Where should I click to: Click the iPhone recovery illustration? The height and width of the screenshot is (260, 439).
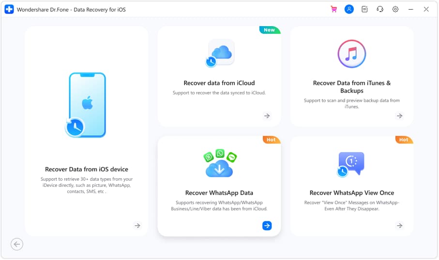(86, 105)
